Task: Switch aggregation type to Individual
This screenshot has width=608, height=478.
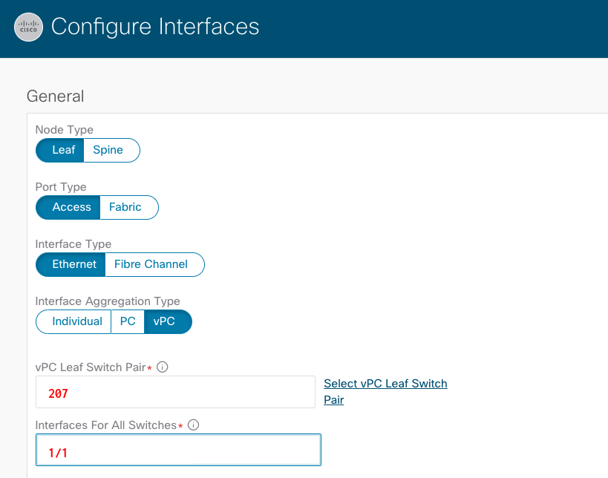Action: click(73, 322)
